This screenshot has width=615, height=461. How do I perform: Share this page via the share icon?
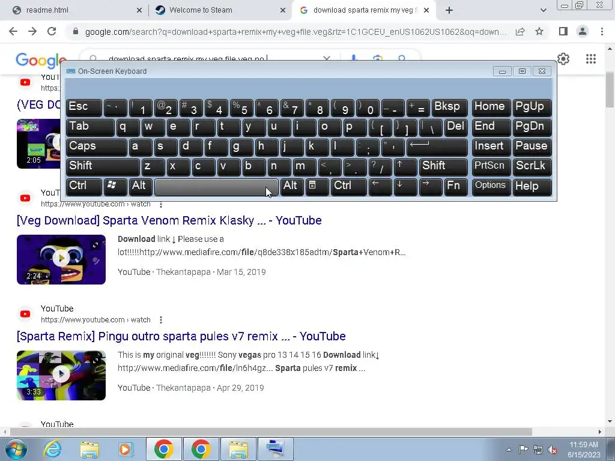pos(520,31)
